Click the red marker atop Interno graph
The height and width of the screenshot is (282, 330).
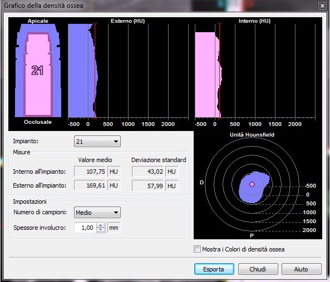(219, 24)
